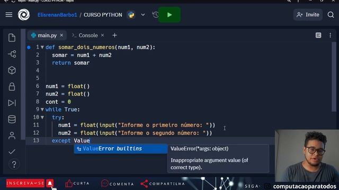Open the Packages cube icon

pyautogui.click(x=12, y=70)
